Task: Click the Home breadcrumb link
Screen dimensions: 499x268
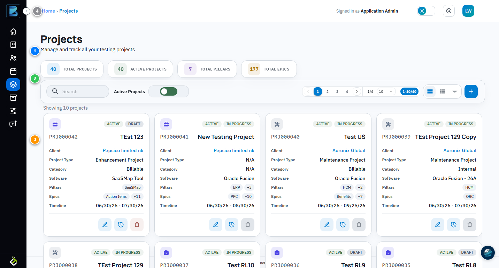Action: tap(48, 11)
